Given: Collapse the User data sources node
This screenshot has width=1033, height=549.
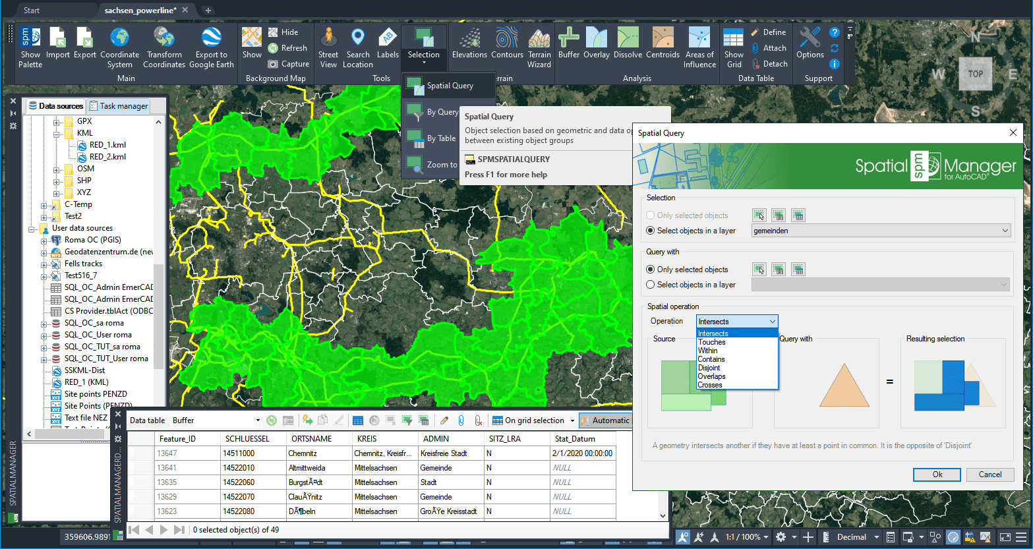Looking at the screenshot, I should [32, 228].
